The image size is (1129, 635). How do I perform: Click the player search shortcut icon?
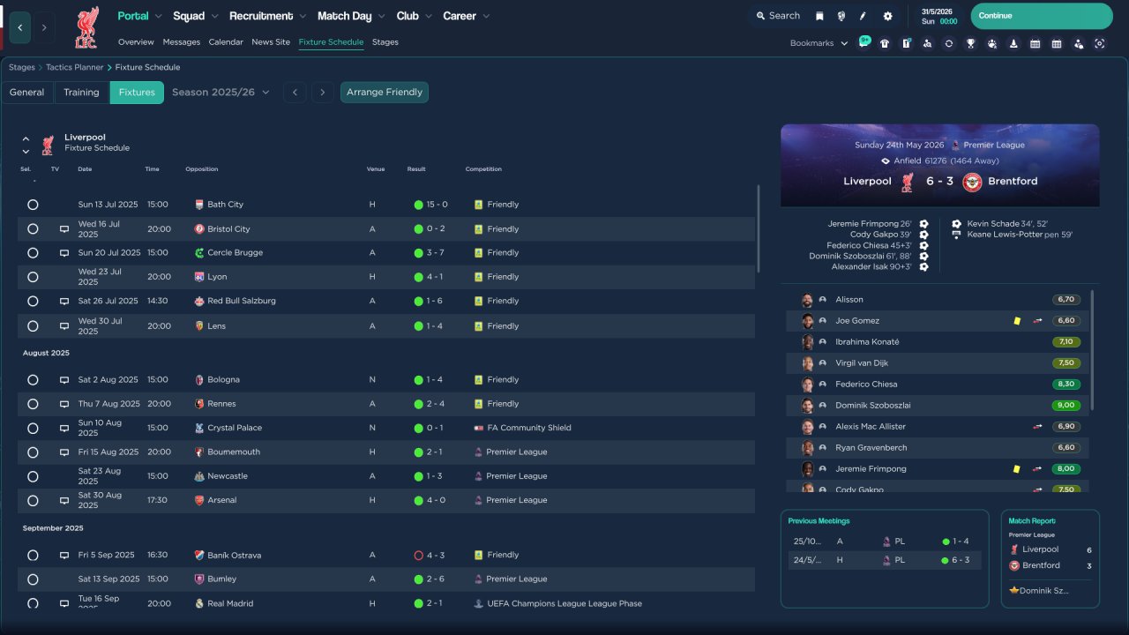[927, 43]
